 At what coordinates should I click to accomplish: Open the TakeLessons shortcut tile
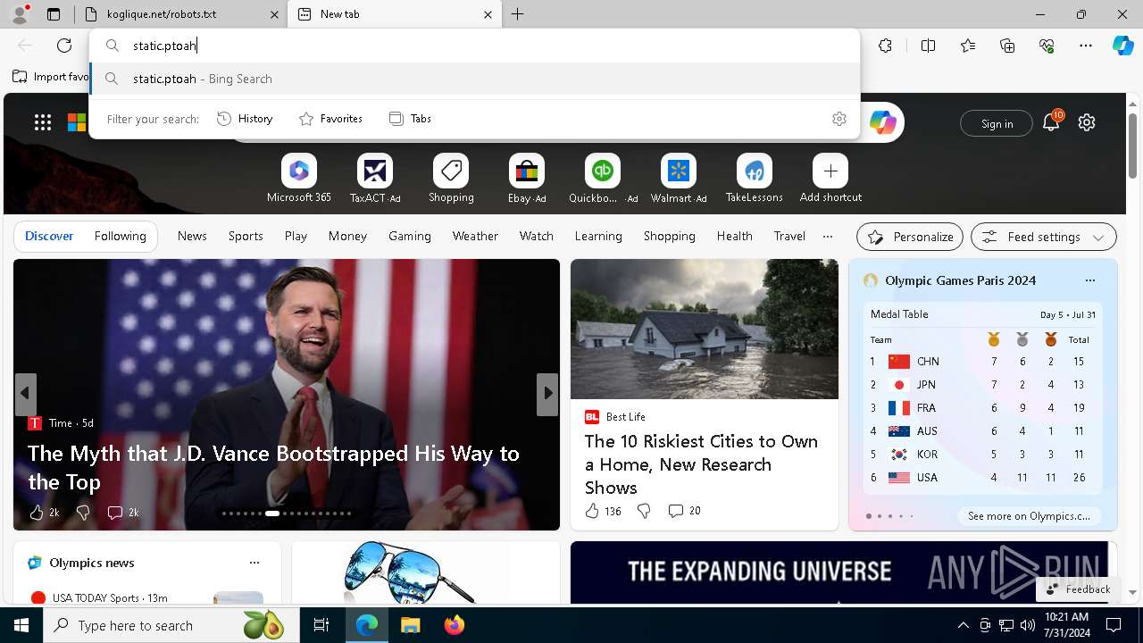pos(755,171)
